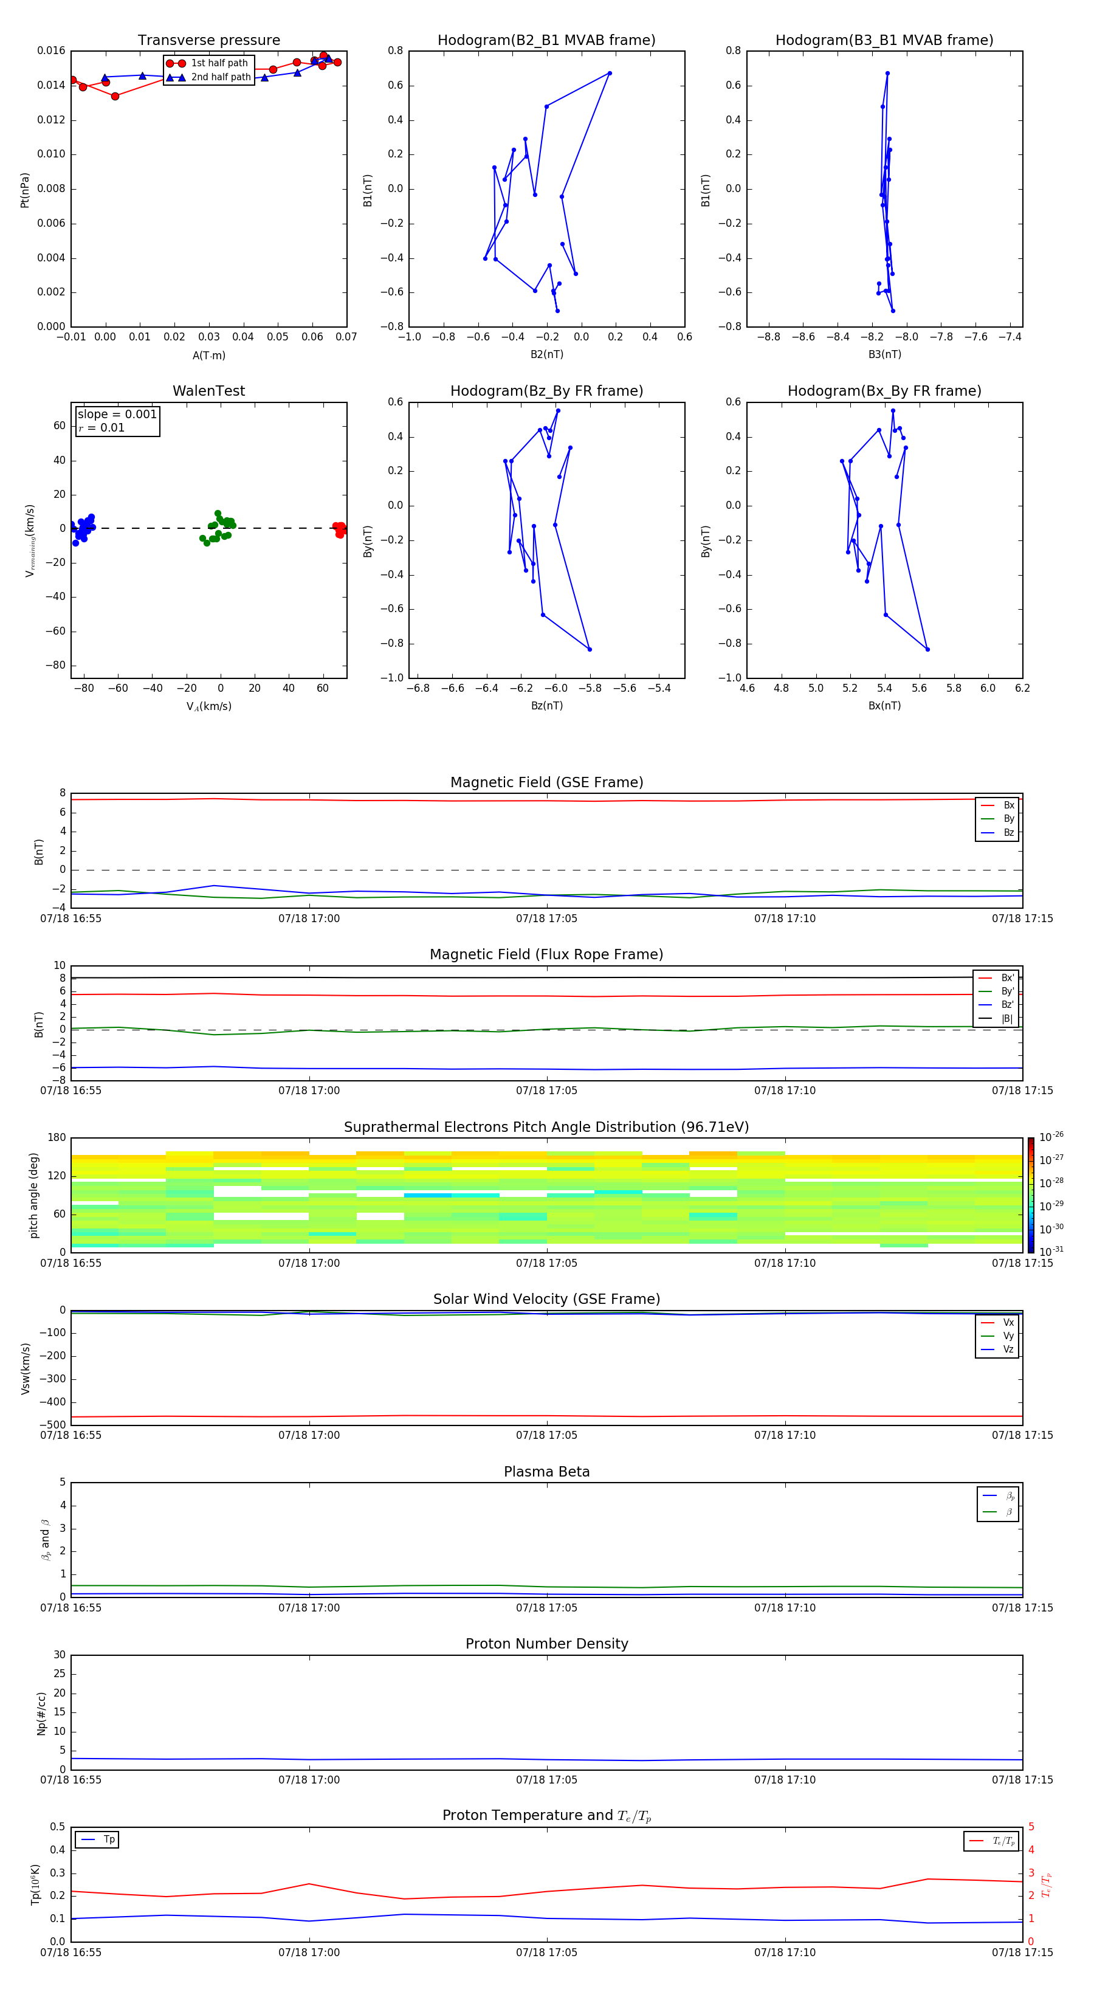The image size is (1094, 2006).
Task: Select the β entry in Plasma Beta legend
Action: coord(998,1512)
